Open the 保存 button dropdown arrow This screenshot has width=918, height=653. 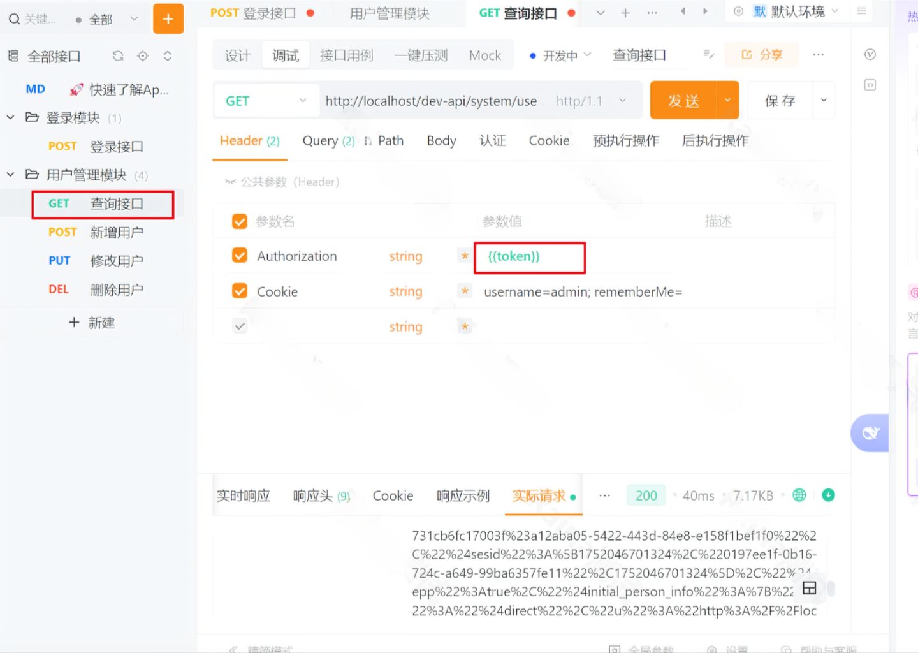824,100
